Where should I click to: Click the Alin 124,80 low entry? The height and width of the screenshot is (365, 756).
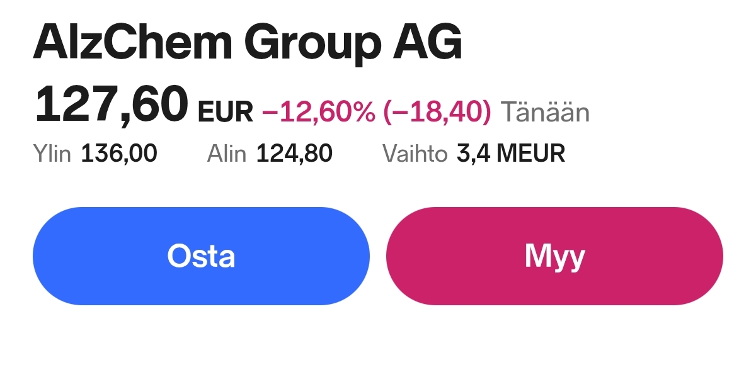pyautogui.click(x=270, y=153)
